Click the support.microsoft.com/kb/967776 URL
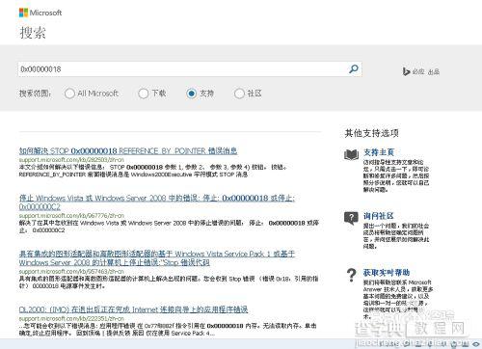The image size is (482, 349). click(71, 215)
